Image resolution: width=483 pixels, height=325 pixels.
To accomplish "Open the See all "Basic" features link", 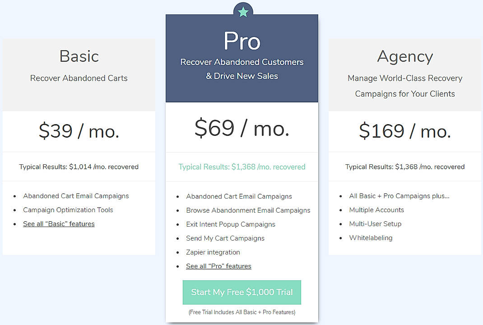I will point(59,224).
